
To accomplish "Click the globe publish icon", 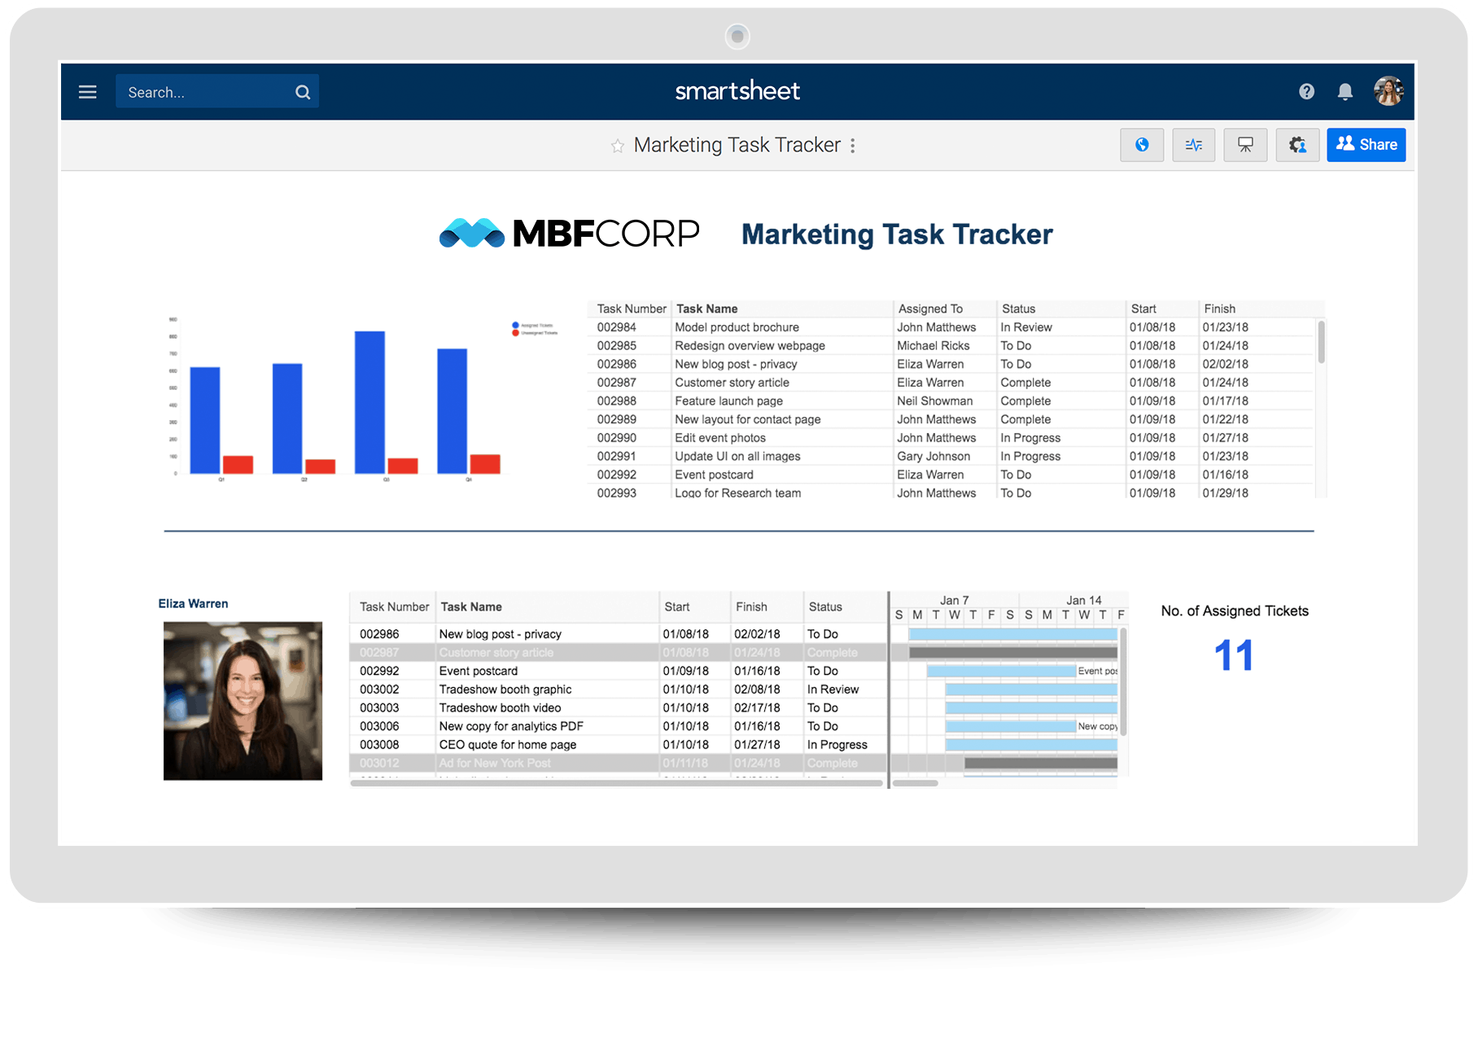I will [x=1141, y=145].
